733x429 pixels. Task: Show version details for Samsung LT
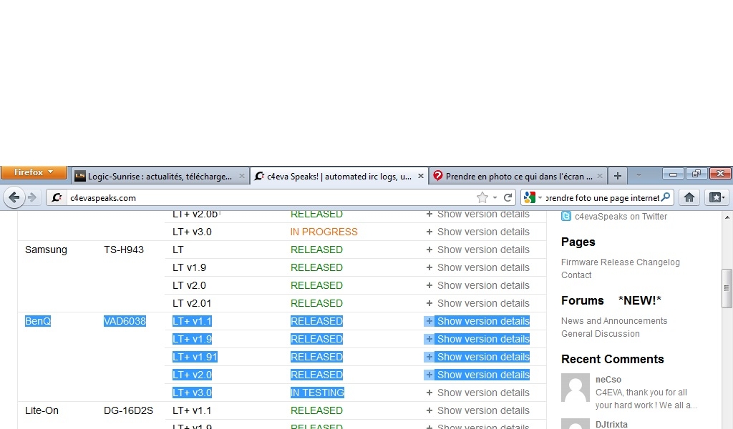click(477, 250)
